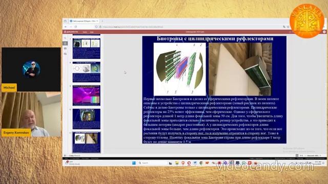The width and height of the screenshot is (328, 184).
Task: Select slide 10 thumbnail with round mirror photo
Action: [87, 119]
